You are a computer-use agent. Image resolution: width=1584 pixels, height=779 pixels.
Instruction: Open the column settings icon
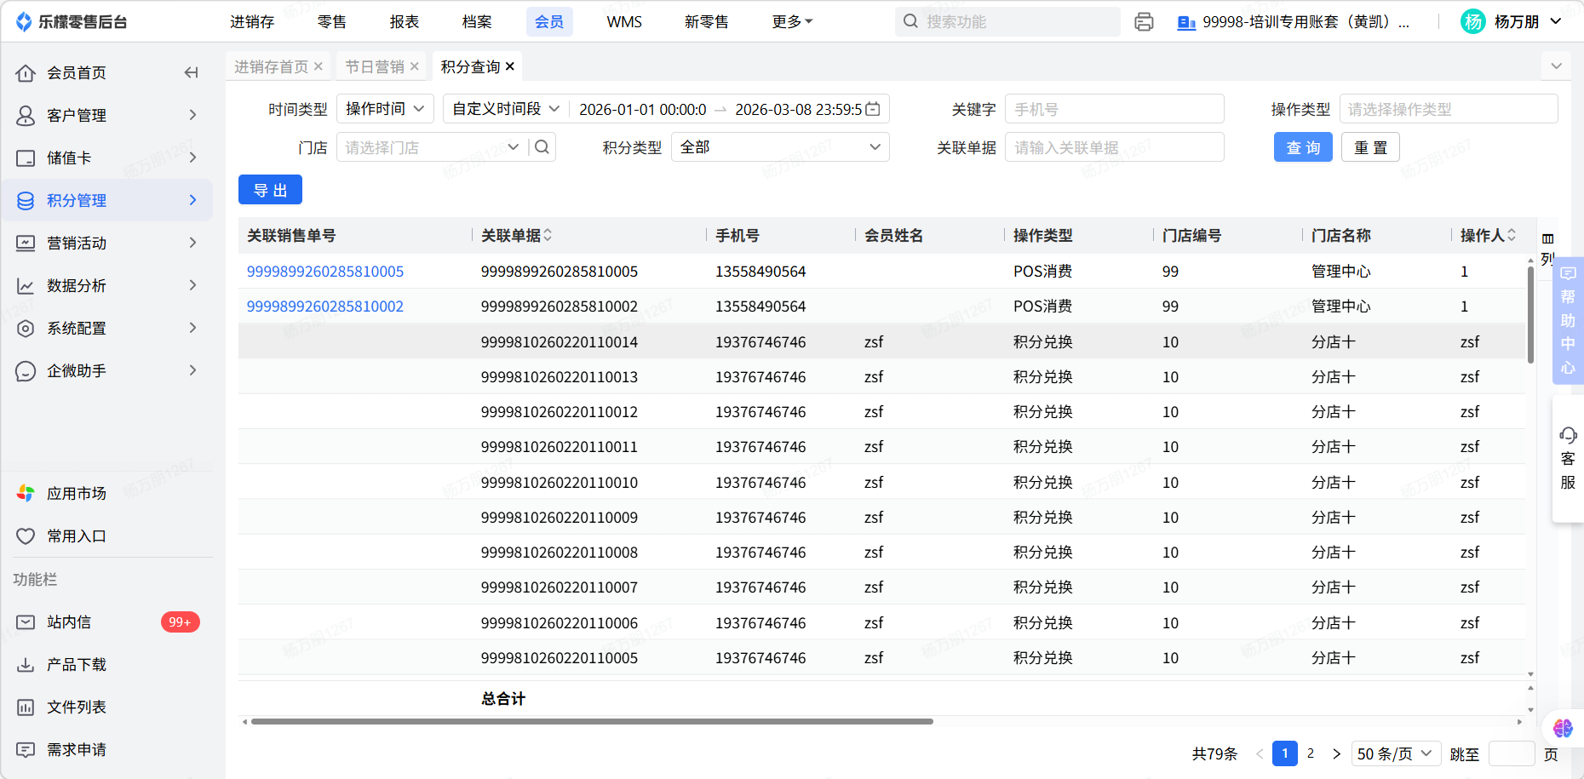pyautogui.click(x=1547, y=239)
